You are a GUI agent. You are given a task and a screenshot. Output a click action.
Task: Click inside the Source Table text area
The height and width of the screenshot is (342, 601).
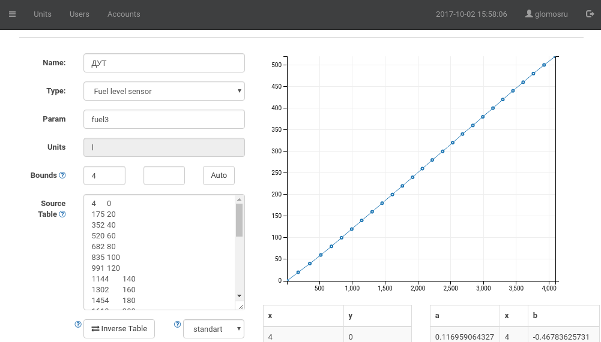click(x=159, y=252)
